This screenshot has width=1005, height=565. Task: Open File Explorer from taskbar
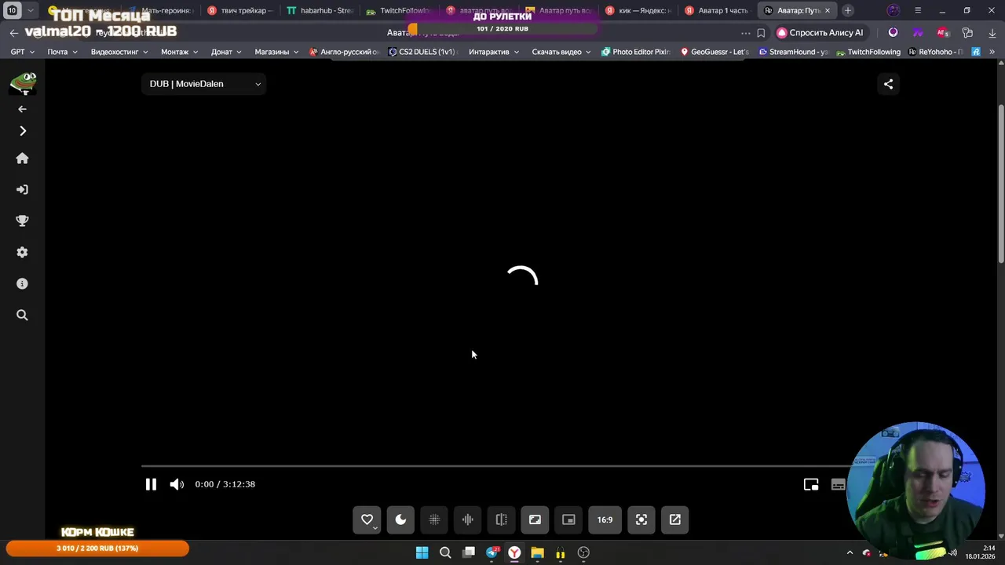click(x=537, y=552)
